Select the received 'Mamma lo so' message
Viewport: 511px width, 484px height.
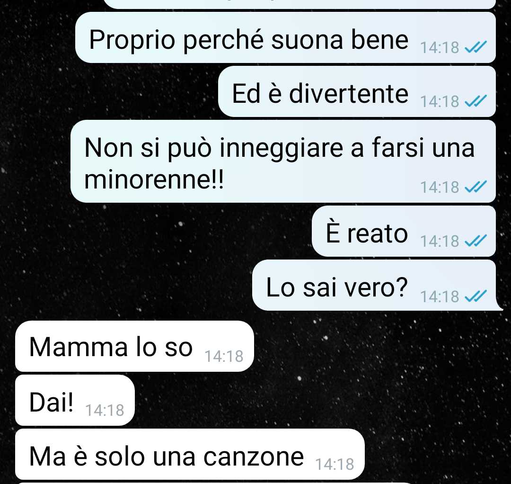tap(134, 346)
